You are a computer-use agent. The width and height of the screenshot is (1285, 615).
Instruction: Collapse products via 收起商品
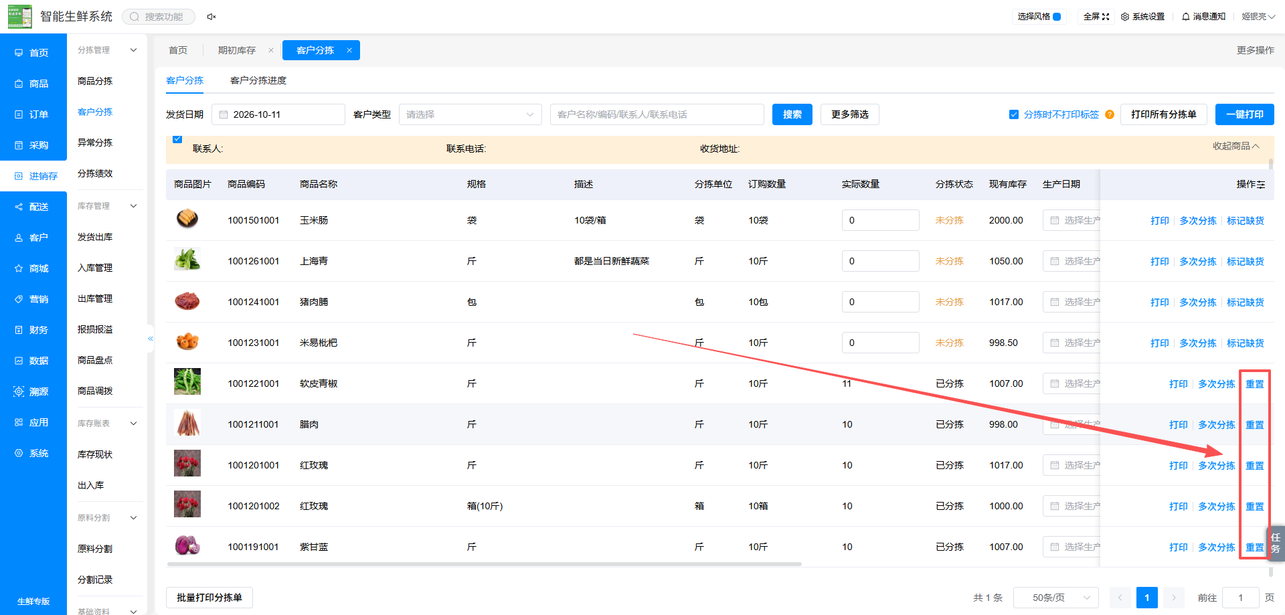click(x=1236, y=146)
